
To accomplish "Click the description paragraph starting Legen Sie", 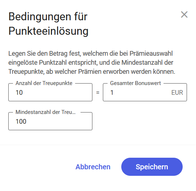I will click(92, 63).
